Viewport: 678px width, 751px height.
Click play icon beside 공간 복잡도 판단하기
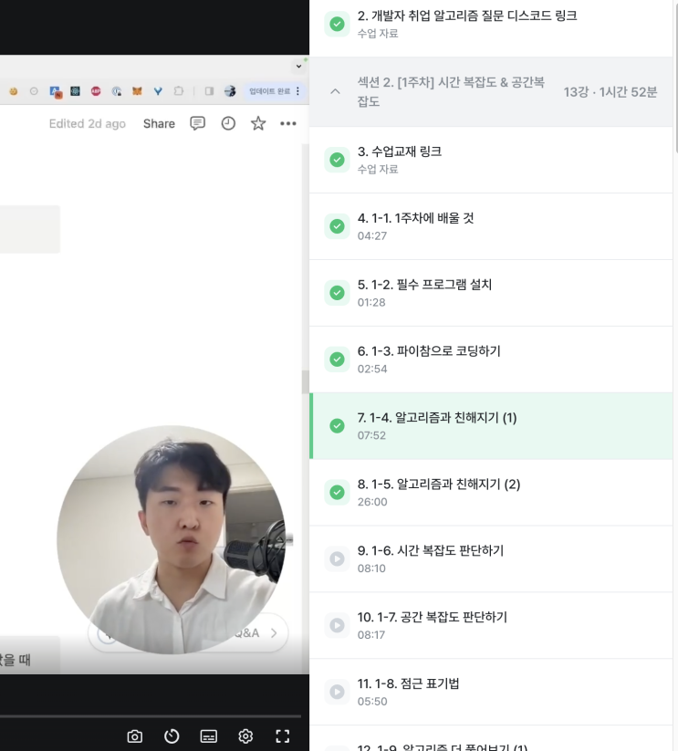[x=337, y=625]
